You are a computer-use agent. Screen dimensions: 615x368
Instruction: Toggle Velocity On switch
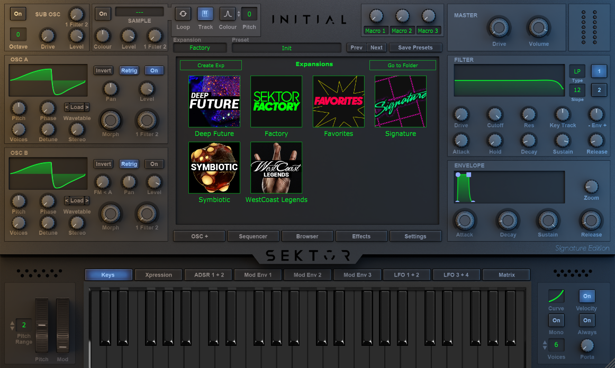click(587, 296)
